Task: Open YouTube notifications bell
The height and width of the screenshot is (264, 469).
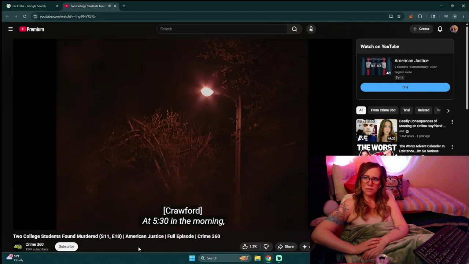Action: pos(440,29)
